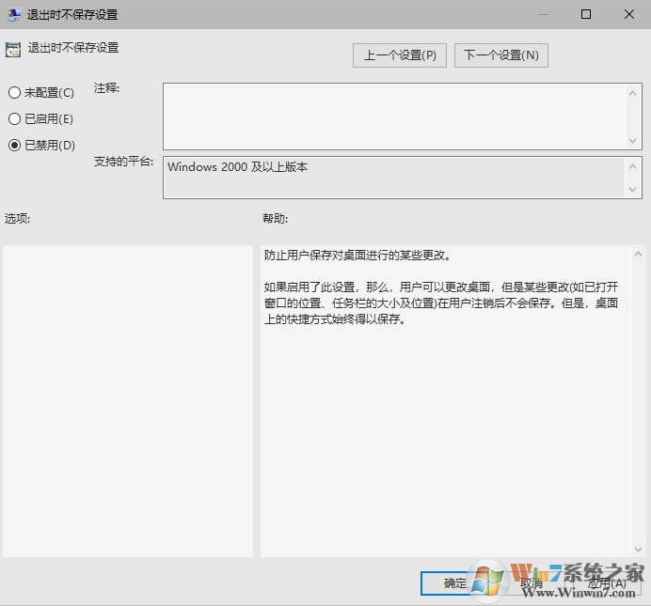Choose the 已启用(E) radio button

(14, 119)
